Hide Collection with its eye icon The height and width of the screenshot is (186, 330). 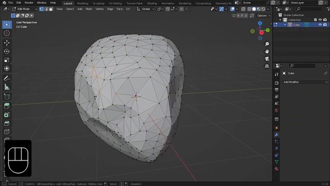(x=320, y=20)
